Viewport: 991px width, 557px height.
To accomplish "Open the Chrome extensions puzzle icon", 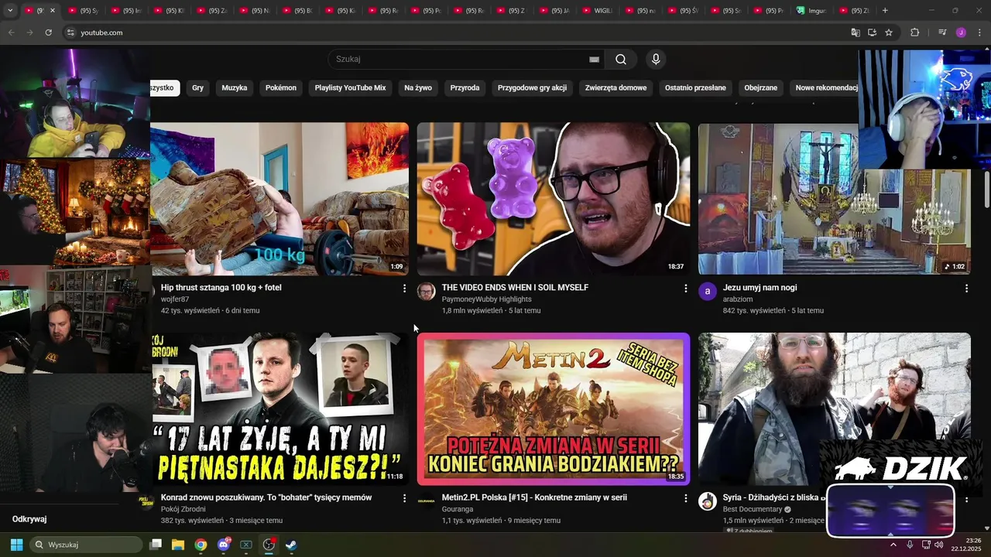I will [x=914, y=32].
